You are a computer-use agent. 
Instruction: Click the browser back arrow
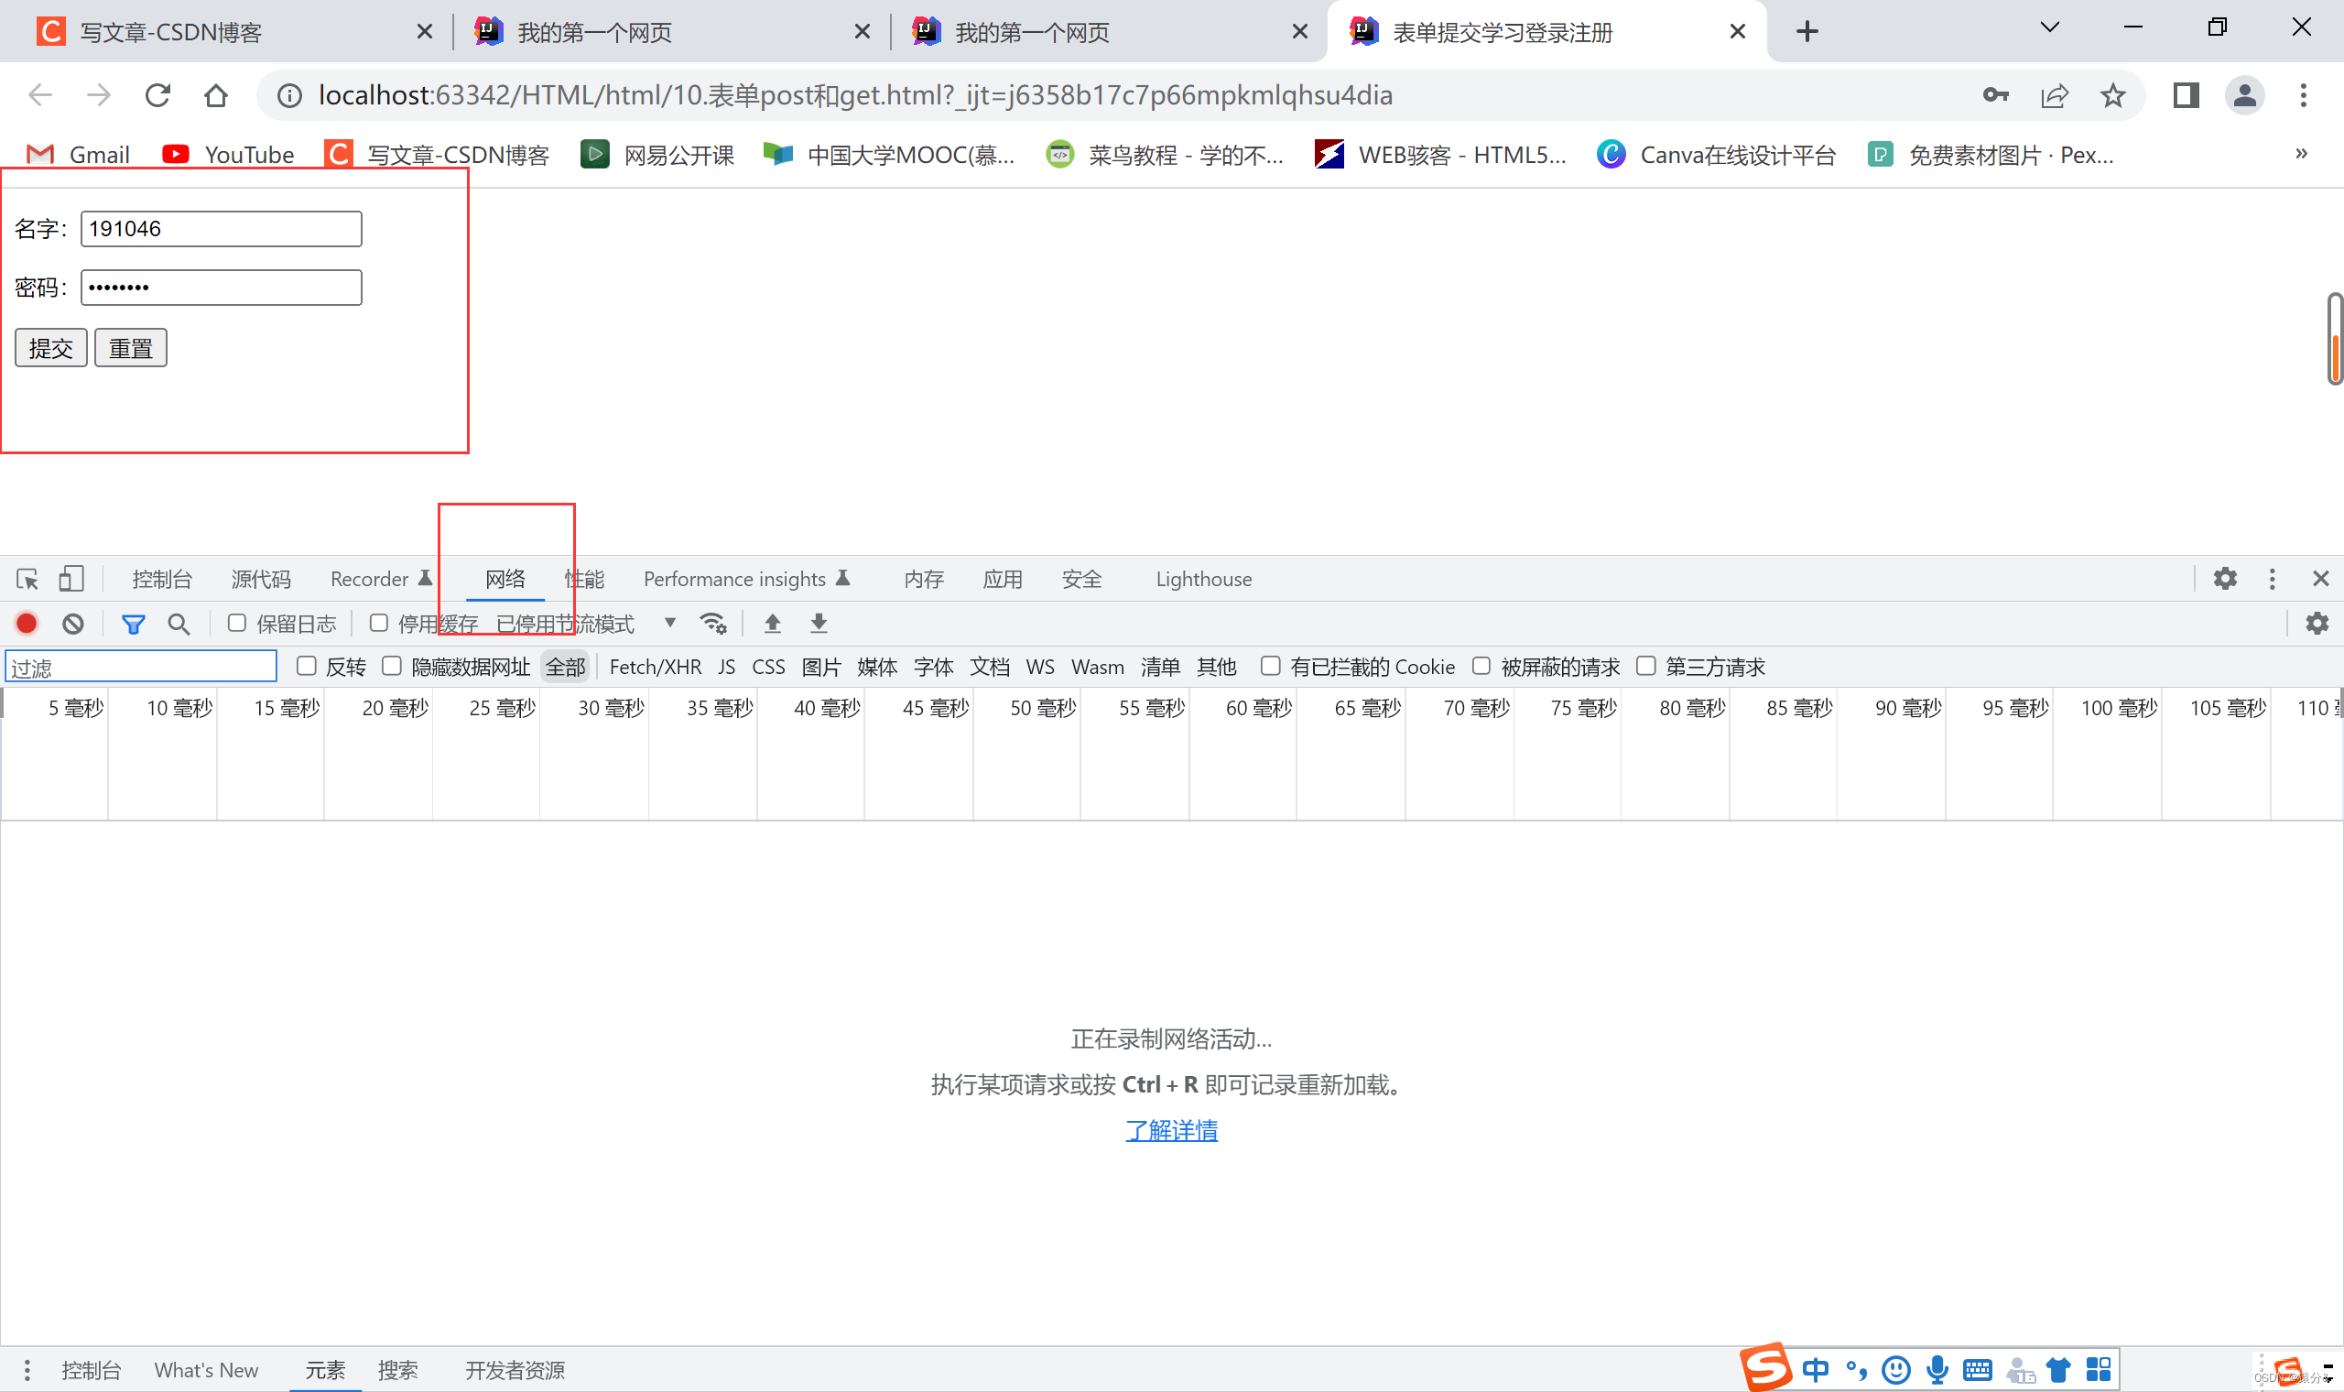39,94
